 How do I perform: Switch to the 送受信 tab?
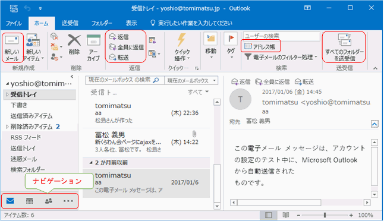pyautogui.click(x=70, y=23)
